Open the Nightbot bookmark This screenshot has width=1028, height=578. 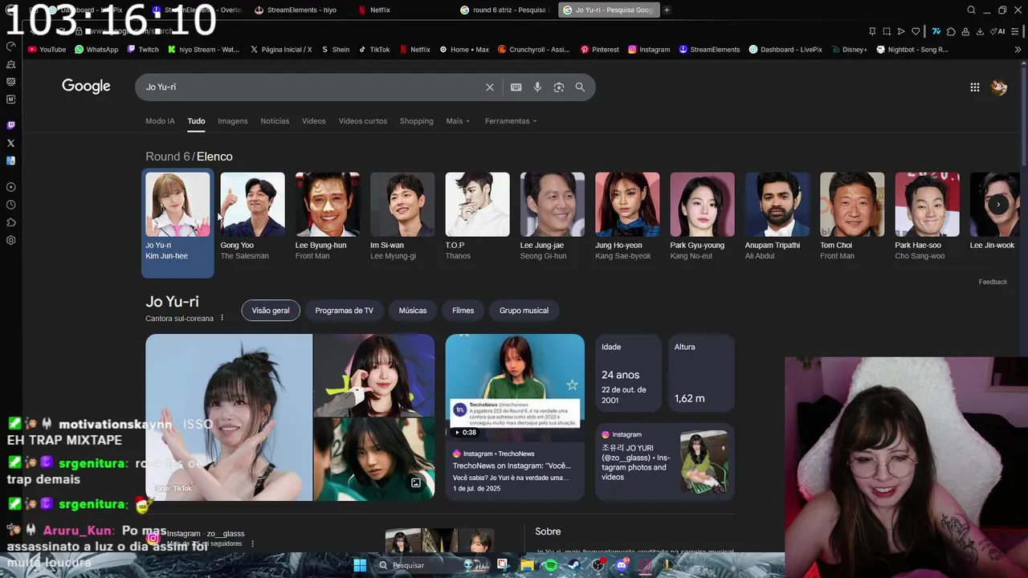pyautogui.click(x=912, y=49)
